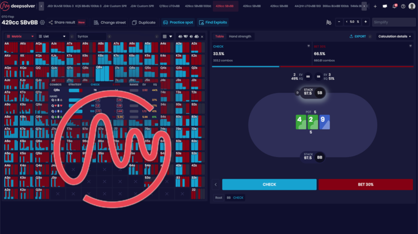Click the CHECK 33.5% summary card
This screenshot has width=418, height=234.
pos(261,53)
